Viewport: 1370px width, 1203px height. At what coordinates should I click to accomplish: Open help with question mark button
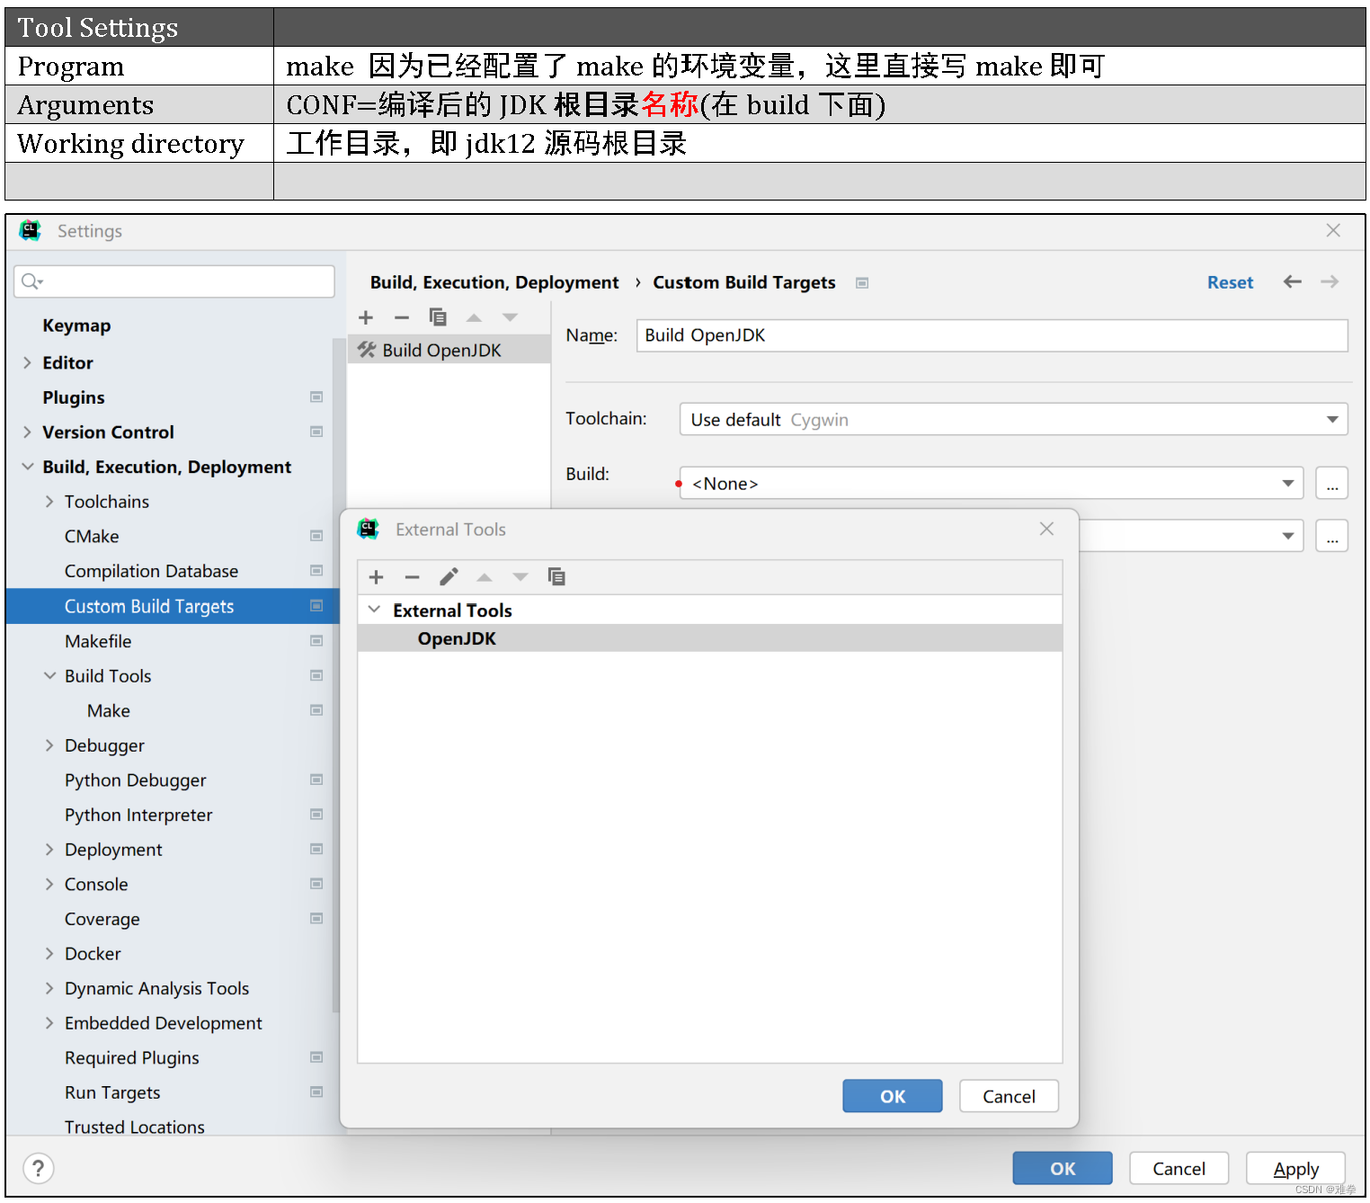click(x=38, y=1169)
